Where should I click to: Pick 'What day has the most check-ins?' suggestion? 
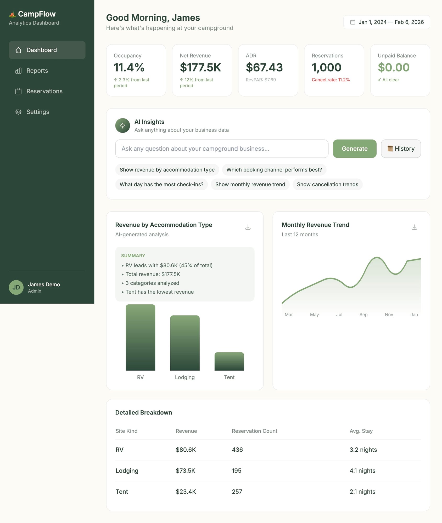(161, 184)
